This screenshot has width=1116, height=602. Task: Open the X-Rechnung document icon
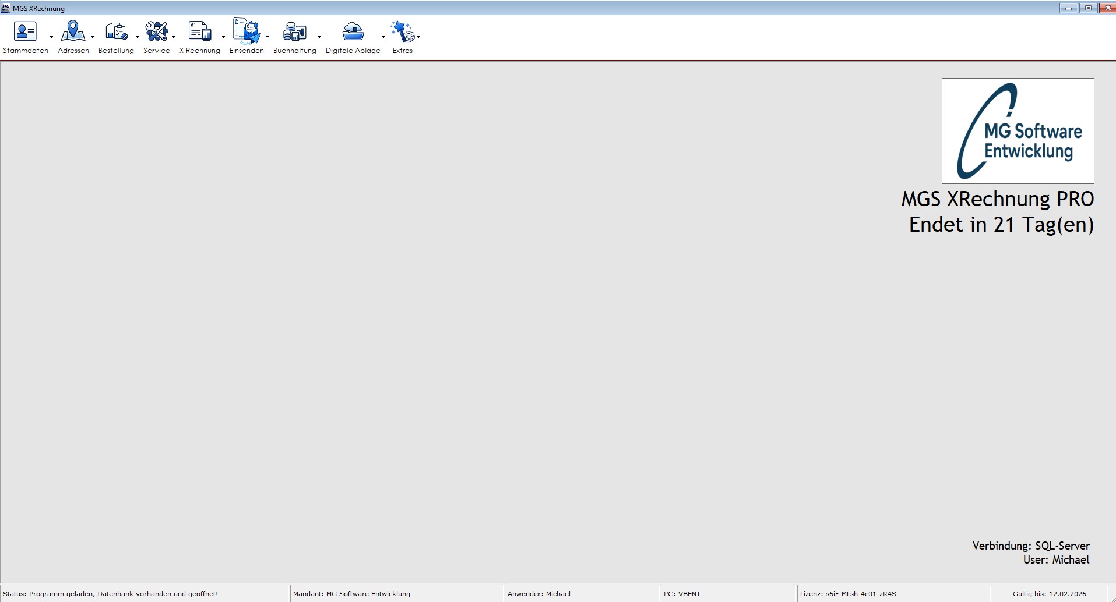200,31
